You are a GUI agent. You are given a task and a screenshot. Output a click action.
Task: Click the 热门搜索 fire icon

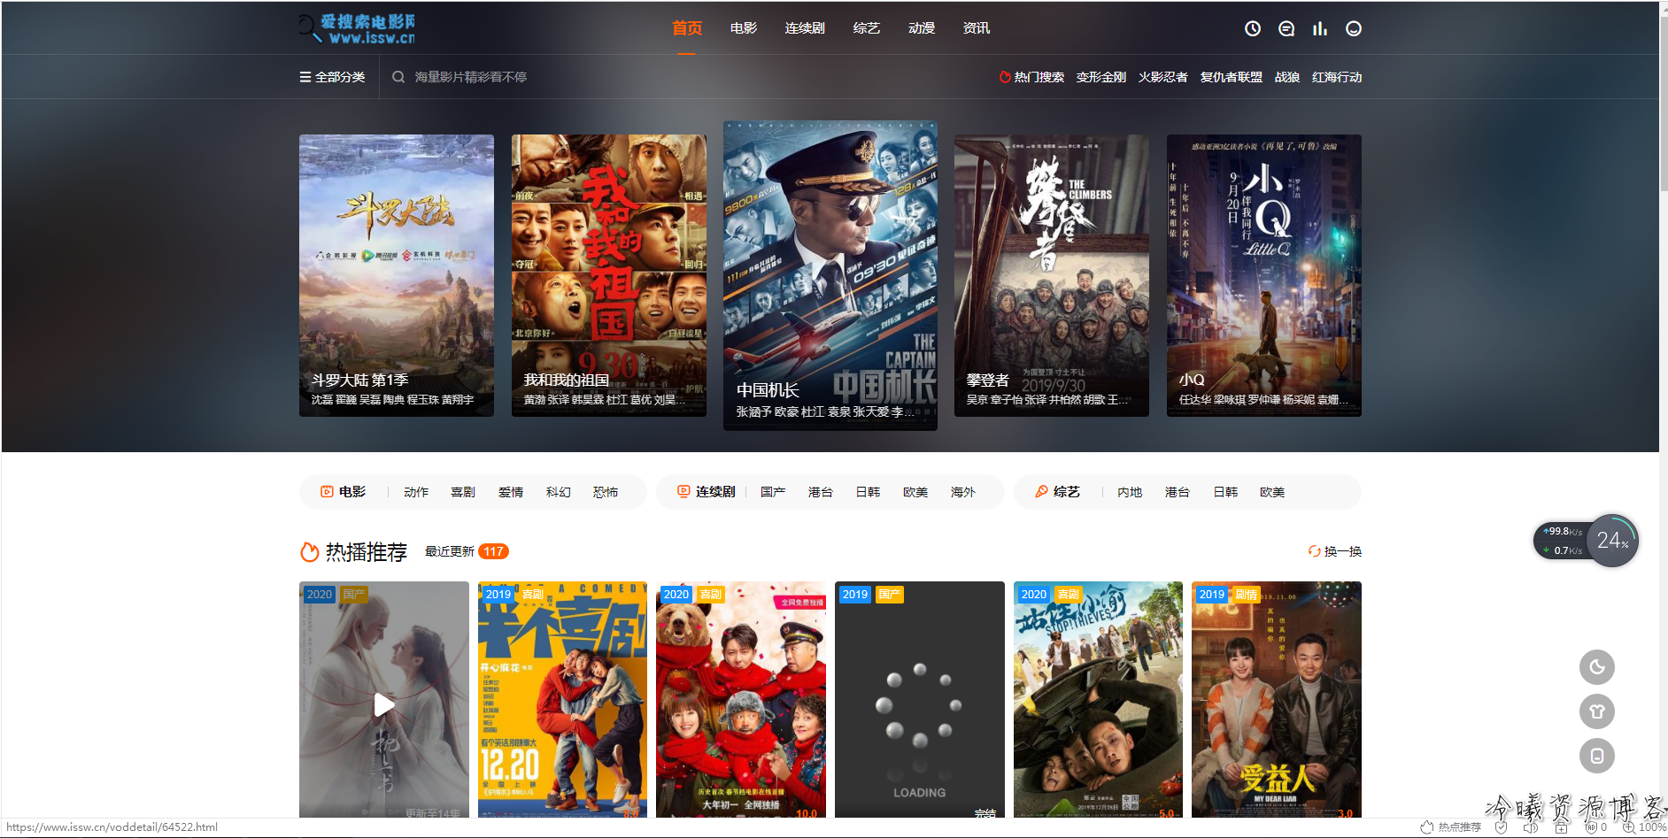(1005, 77)
